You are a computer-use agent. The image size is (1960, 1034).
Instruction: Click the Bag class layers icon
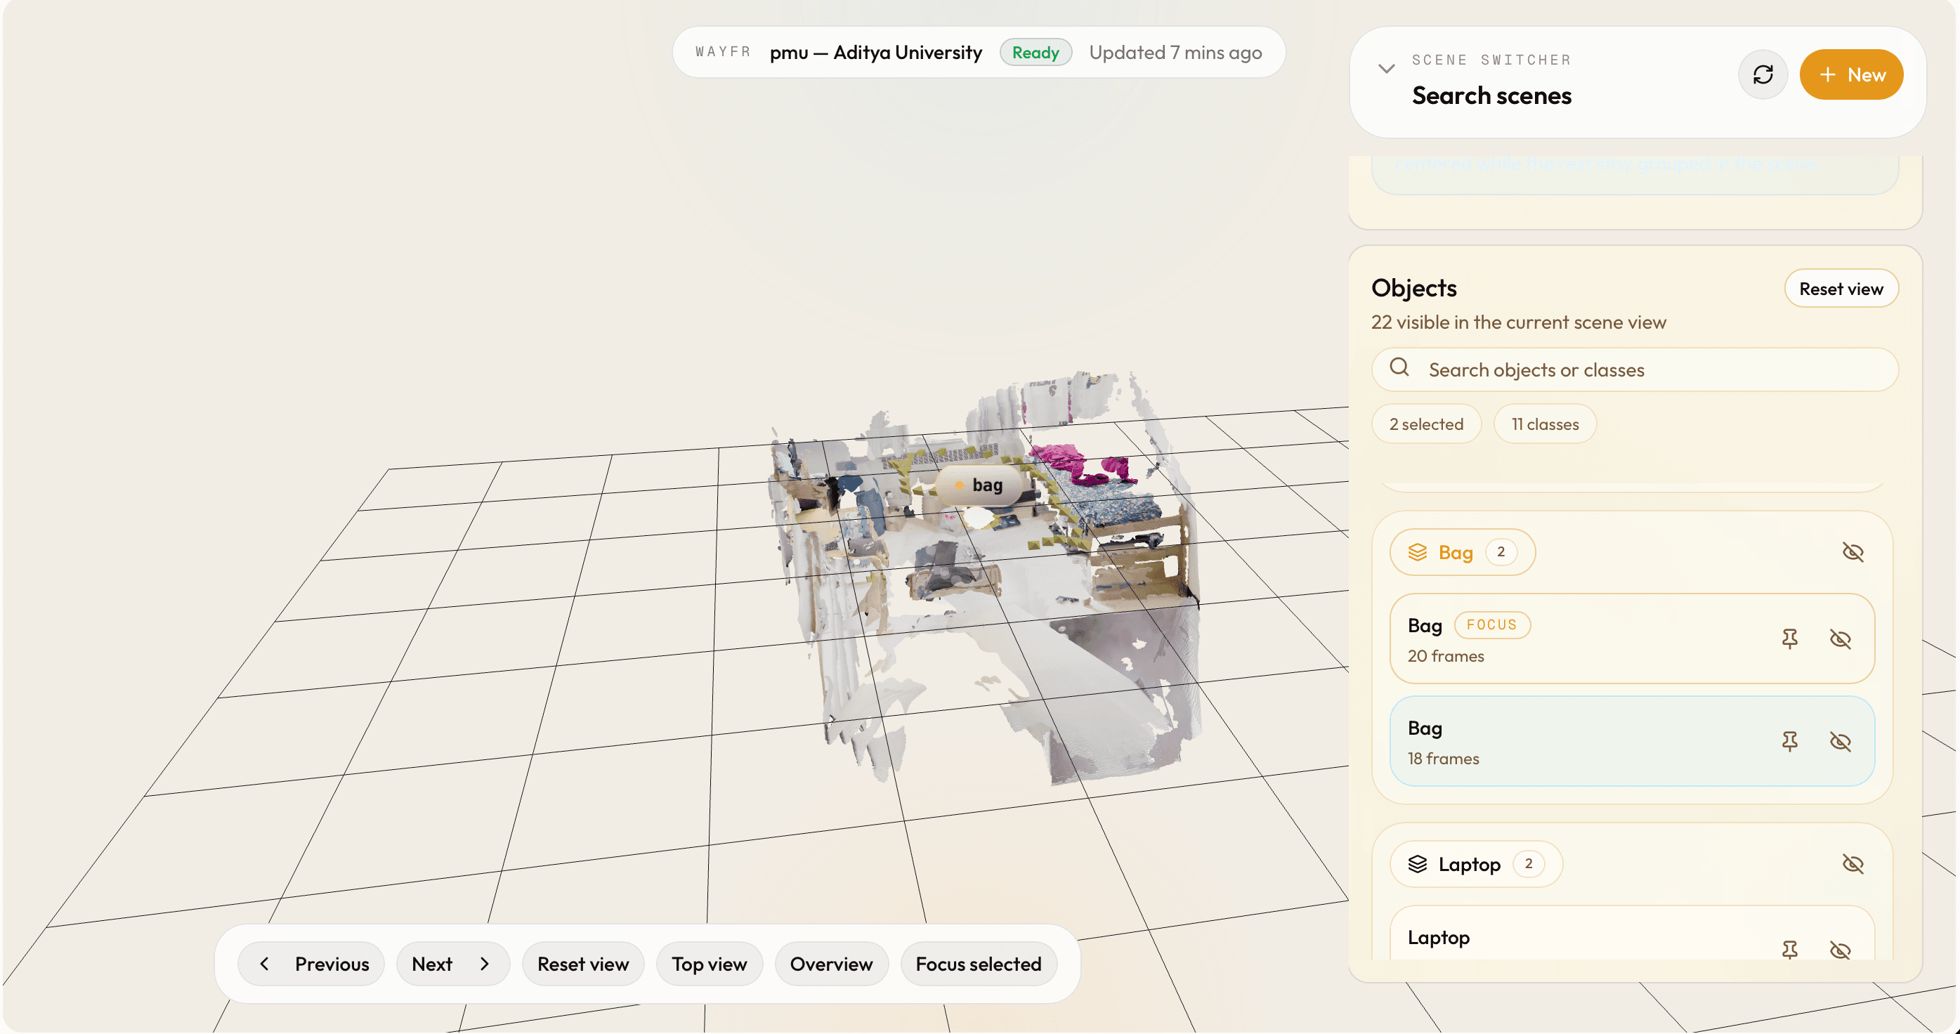(x=1417, y=552)
